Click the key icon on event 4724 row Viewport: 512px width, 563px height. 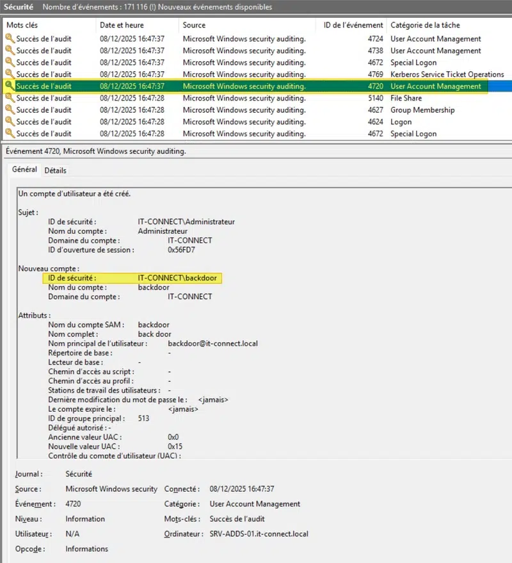10,38
